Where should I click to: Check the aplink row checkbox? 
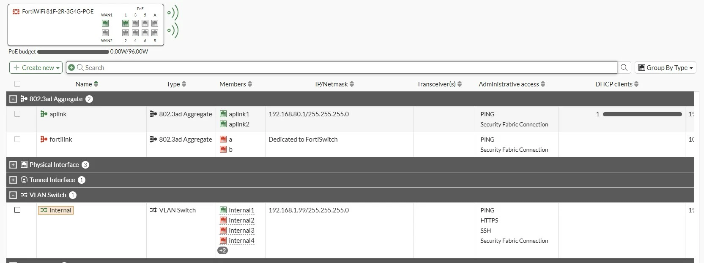(17, 114)
